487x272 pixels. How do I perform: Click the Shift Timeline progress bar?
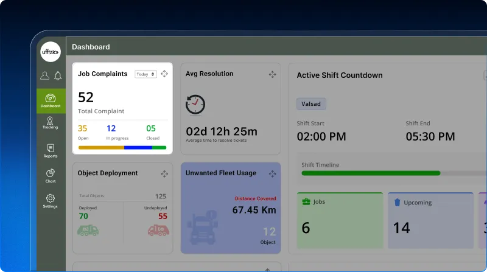394,173
